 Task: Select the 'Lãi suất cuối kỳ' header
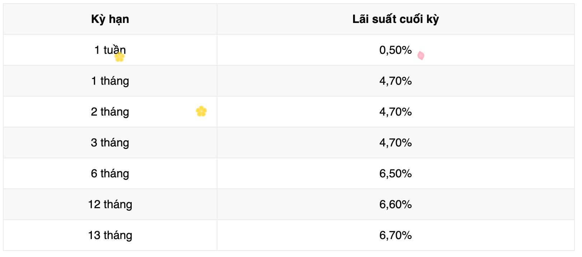click(395, 19)
